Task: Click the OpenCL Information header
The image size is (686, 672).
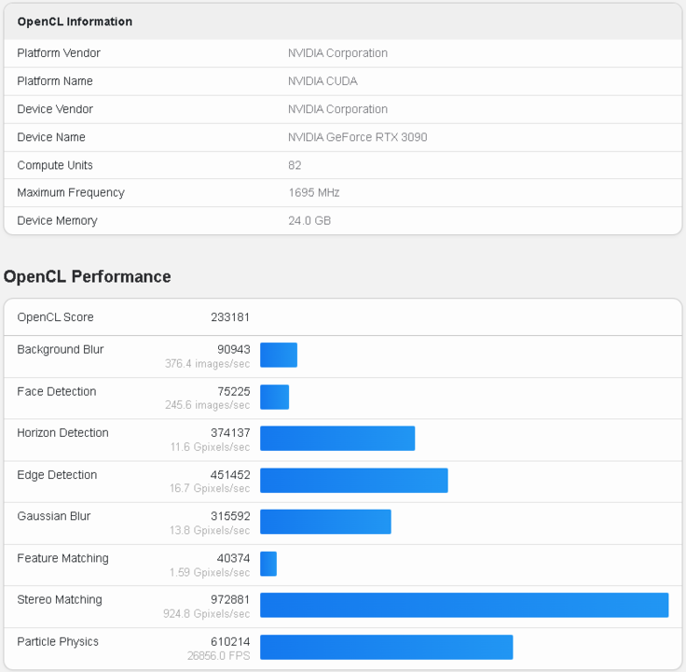Action: click(75, 21)
